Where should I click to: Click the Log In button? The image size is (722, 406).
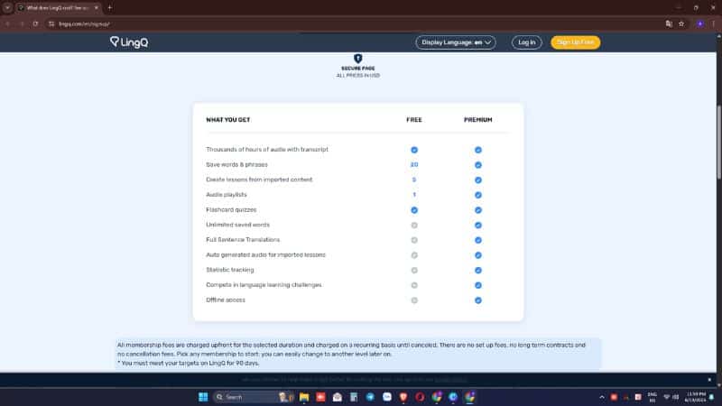click(x=526, y=42)
